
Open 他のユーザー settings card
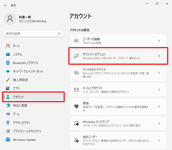click(118, 140)
